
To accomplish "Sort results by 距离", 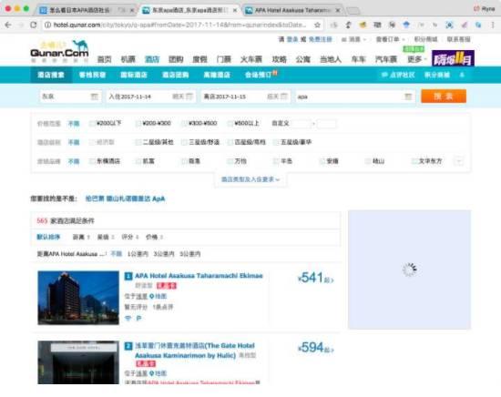I will tap(81, 237).
